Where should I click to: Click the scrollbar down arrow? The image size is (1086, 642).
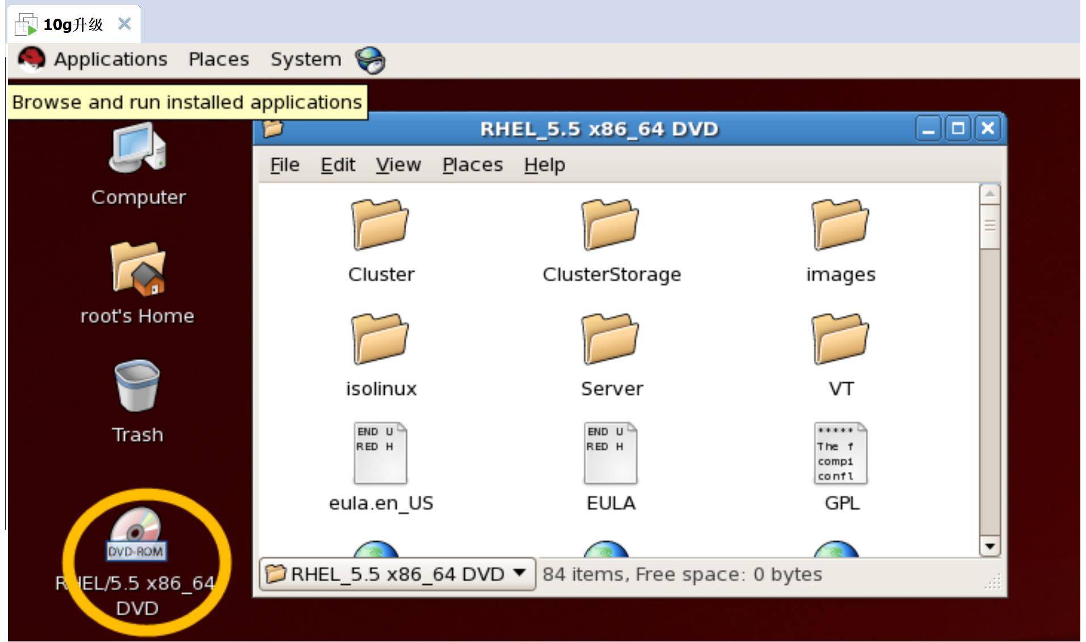[x=990, y=546]
